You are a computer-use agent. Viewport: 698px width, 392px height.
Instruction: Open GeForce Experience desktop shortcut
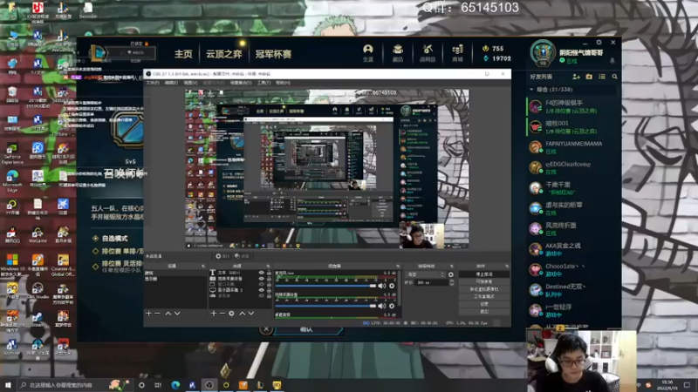point(12,154)
